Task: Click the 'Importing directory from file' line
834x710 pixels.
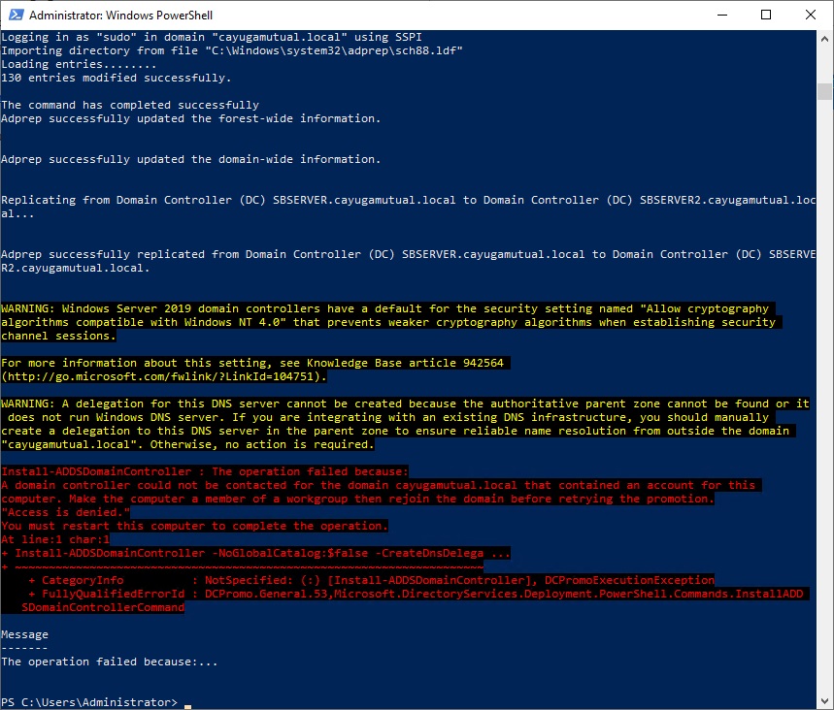Action: pos(232,50)
